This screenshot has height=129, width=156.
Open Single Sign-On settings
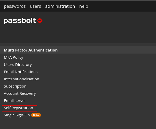pyautogui.click(x=17, y=115)
